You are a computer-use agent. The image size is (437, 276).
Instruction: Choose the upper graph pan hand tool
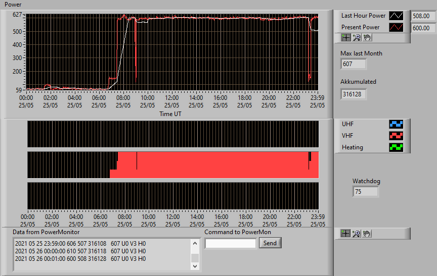click(367, 37)
